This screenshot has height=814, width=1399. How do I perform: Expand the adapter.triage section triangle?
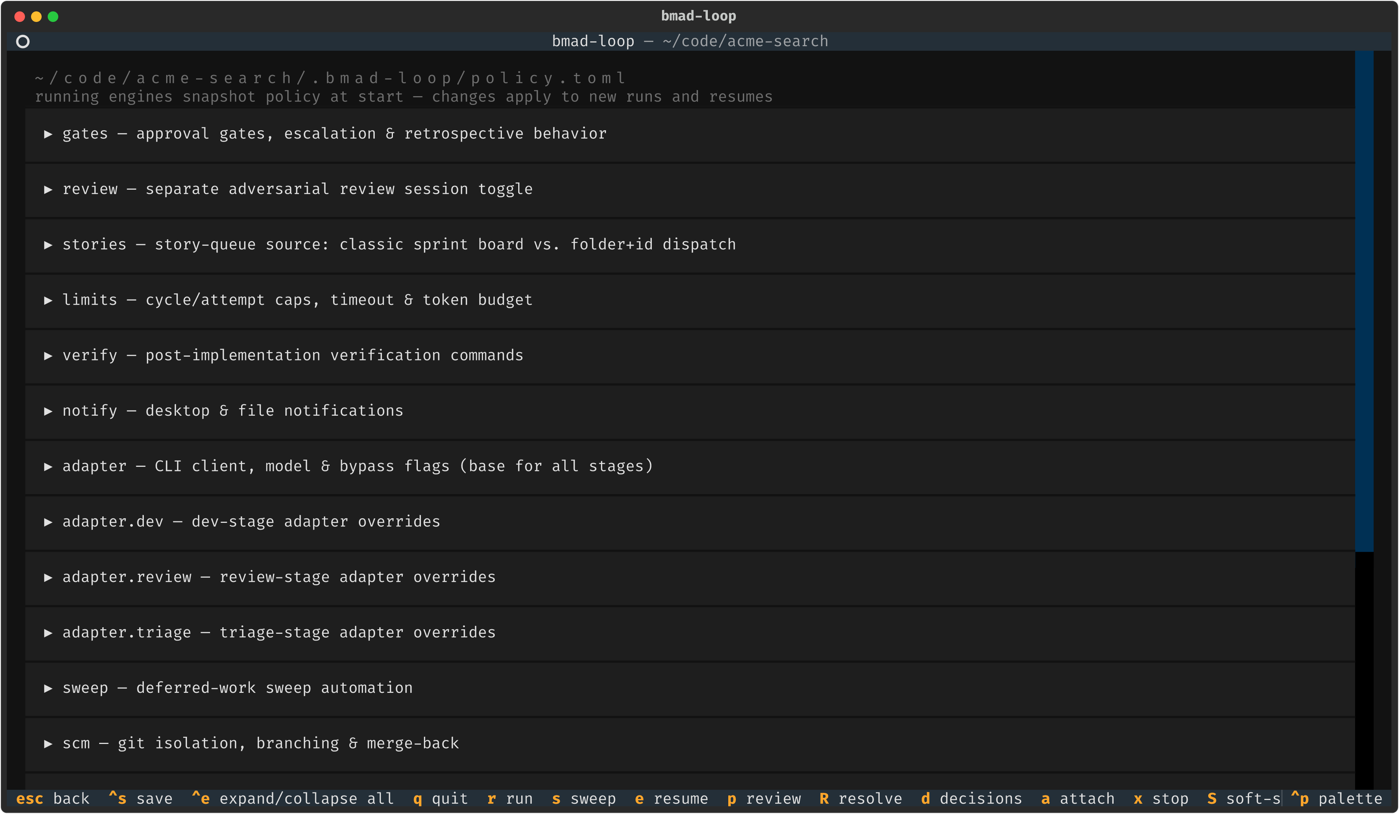click(x=48, y=632)
